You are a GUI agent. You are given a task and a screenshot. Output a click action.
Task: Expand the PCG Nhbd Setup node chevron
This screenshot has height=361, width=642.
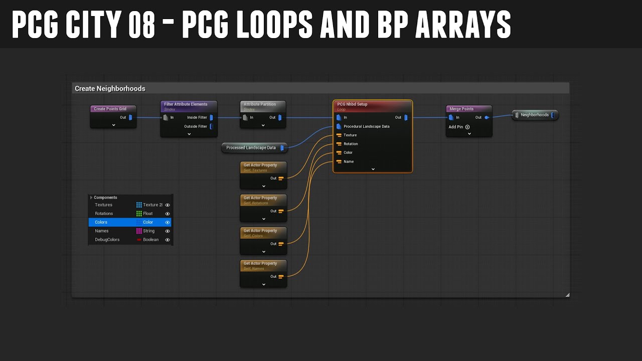pyautogui.click(x=373, y=169)
